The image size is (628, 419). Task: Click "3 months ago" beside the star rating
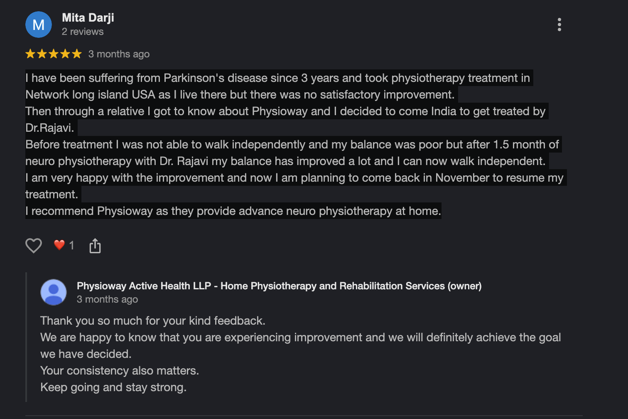119,54
